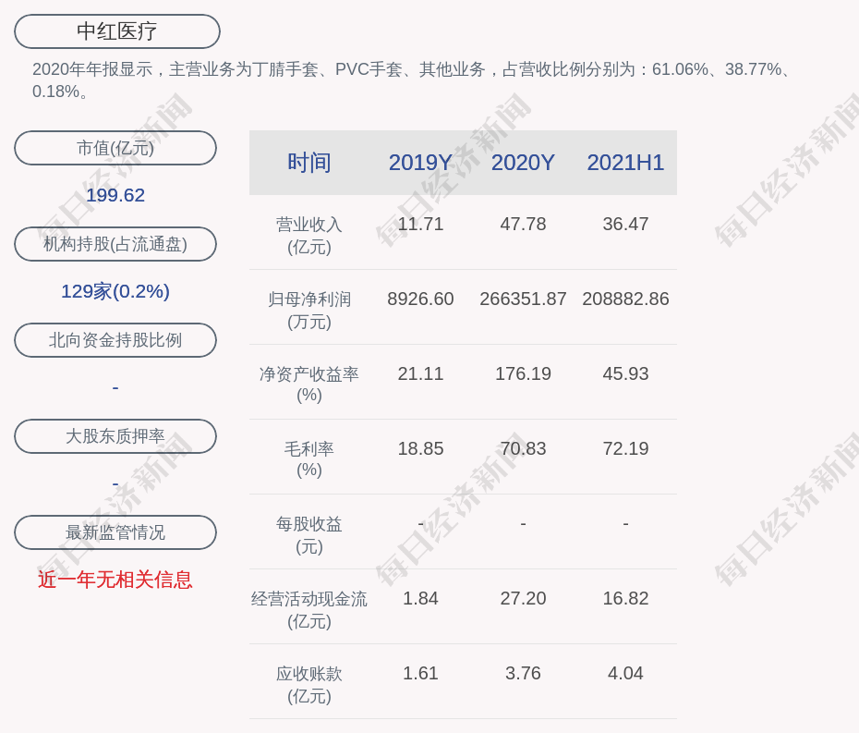Click the red text 近一年无相关信息
Screen dimensions: 859x733
(115, 580)
